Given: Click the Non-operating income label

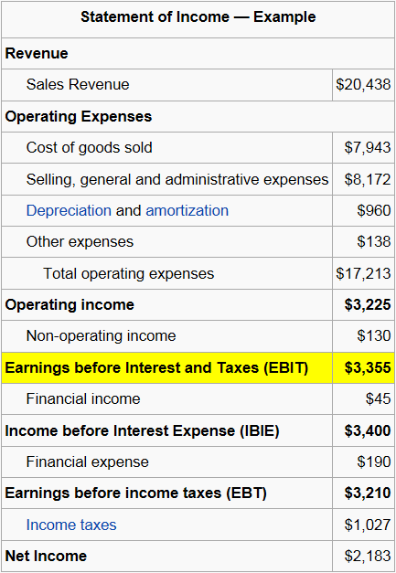Looking at the screenshot, I should tap(101, 336).
